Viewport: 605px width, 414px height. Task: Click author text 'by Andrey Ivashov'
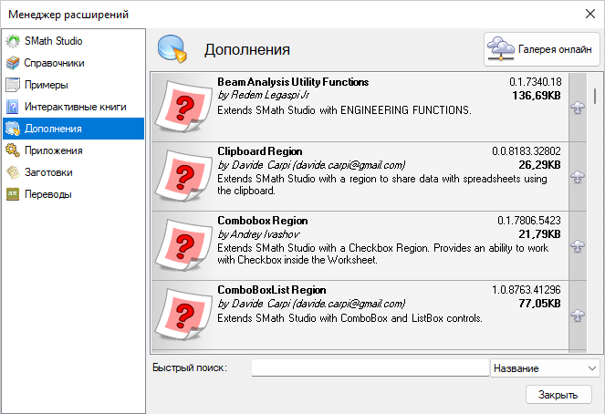258,234
